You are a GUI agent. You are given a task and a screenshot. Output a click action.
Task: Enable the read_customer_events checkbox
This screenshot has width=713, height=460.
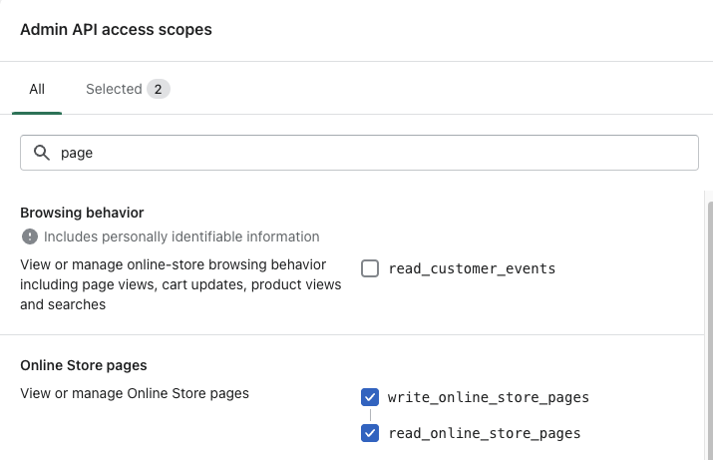(370, 268)
